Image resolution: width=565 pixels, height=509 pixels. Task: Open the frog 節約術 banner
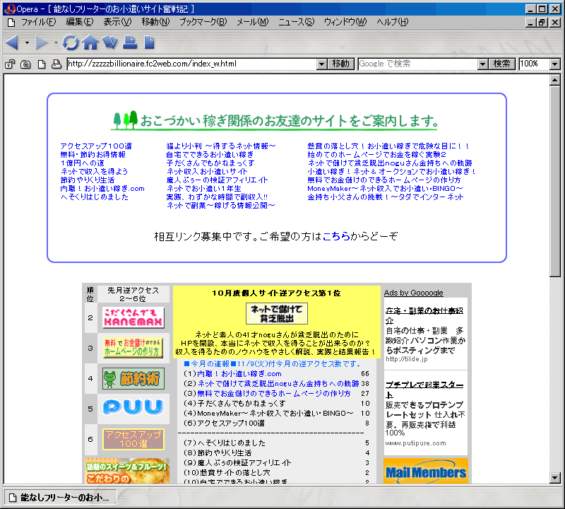pos(133,378)
